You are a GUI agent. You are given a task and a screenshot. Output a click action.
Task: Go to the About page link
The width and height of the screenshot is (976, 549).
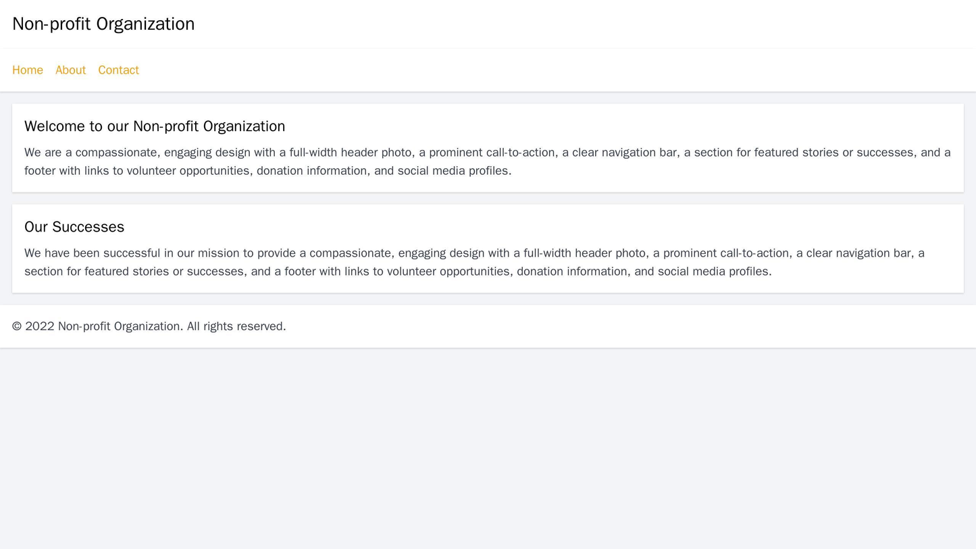click(70, 70)
